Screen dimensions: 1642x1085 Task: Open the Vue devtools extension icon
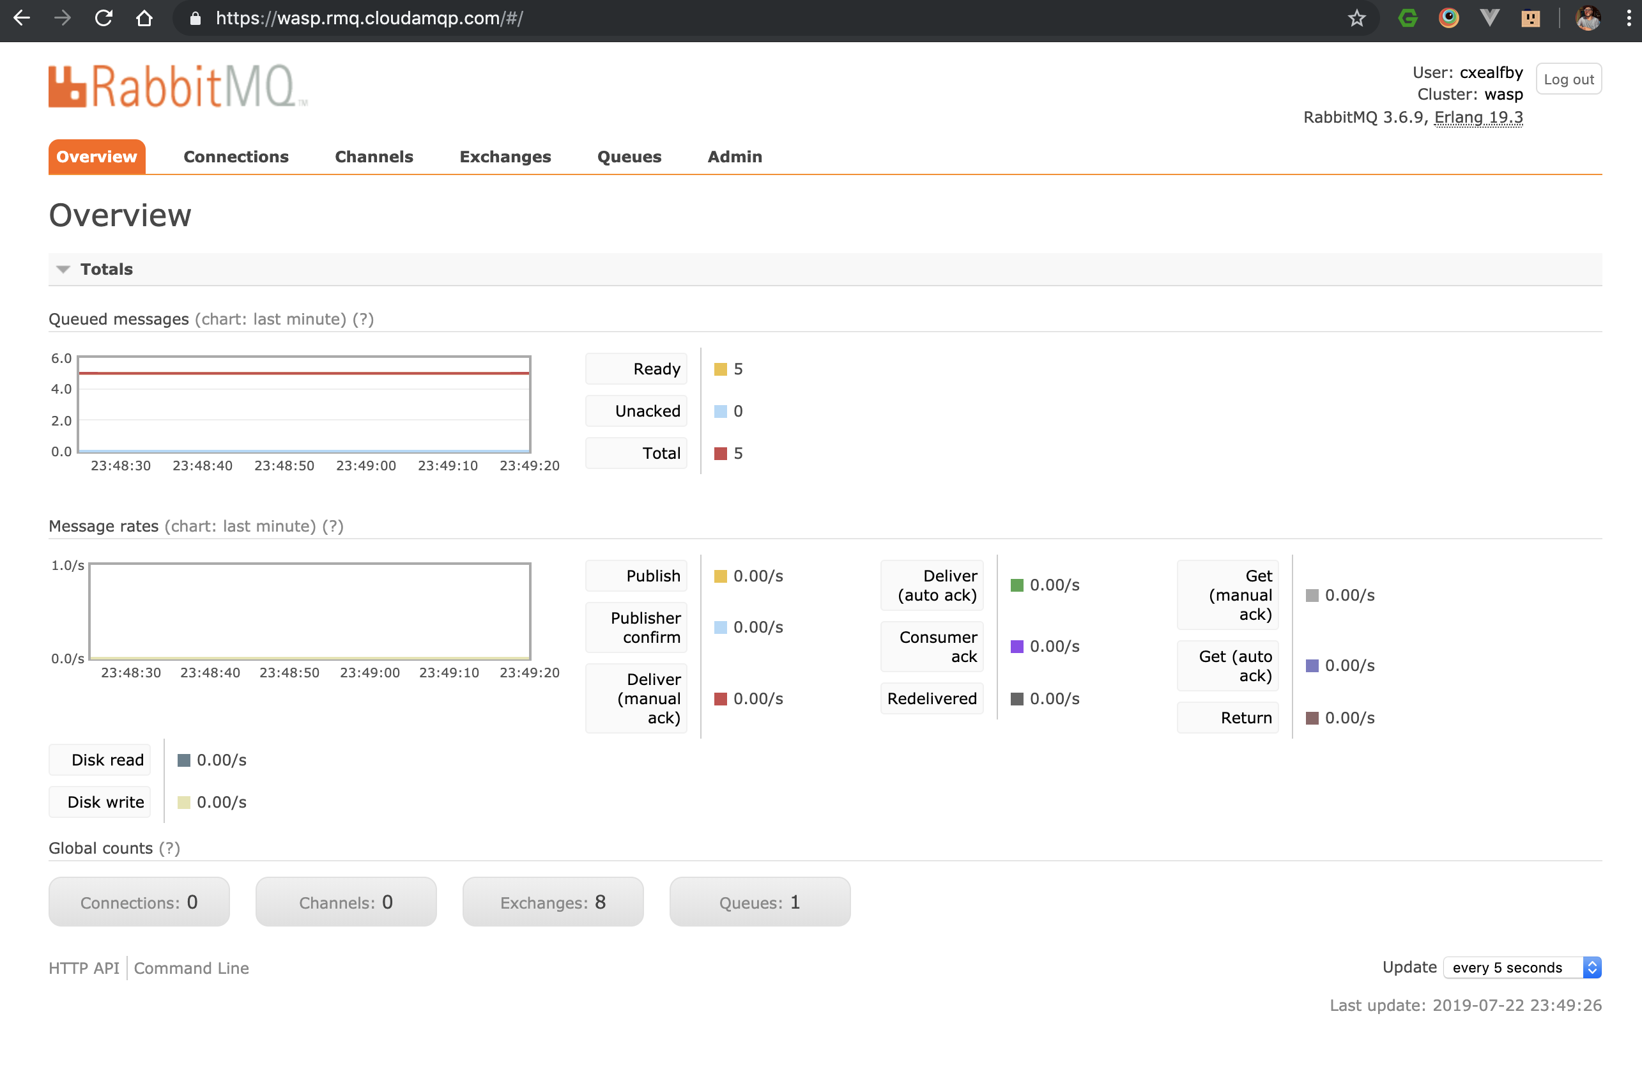[1489, 18]
